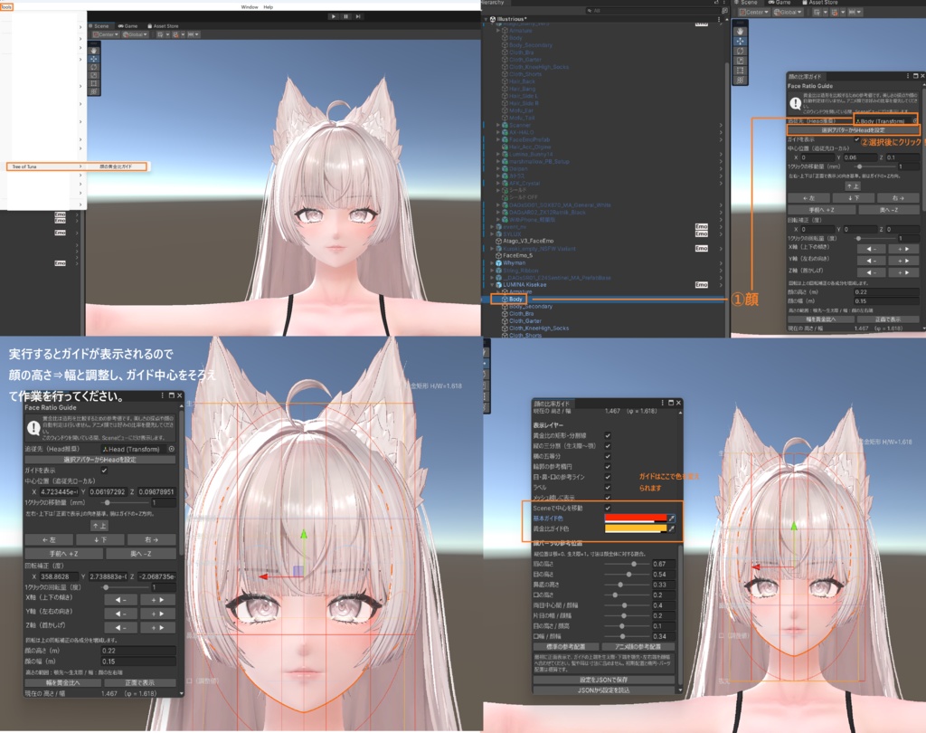
Task: Click the 手前へ +Z button in the Head (Transform) panel
Action: coord(64,554)
